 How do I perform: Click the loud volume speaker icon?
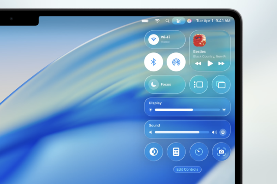214,132
